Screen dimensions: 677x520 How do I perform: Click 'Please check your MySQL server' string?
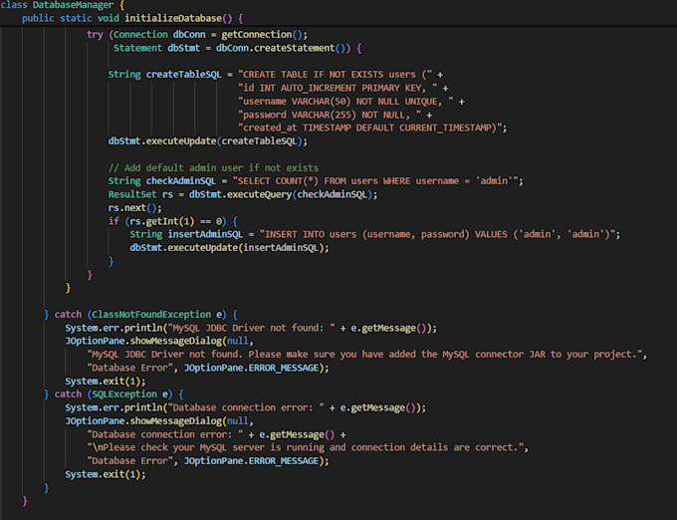click(x=308, y=447)
